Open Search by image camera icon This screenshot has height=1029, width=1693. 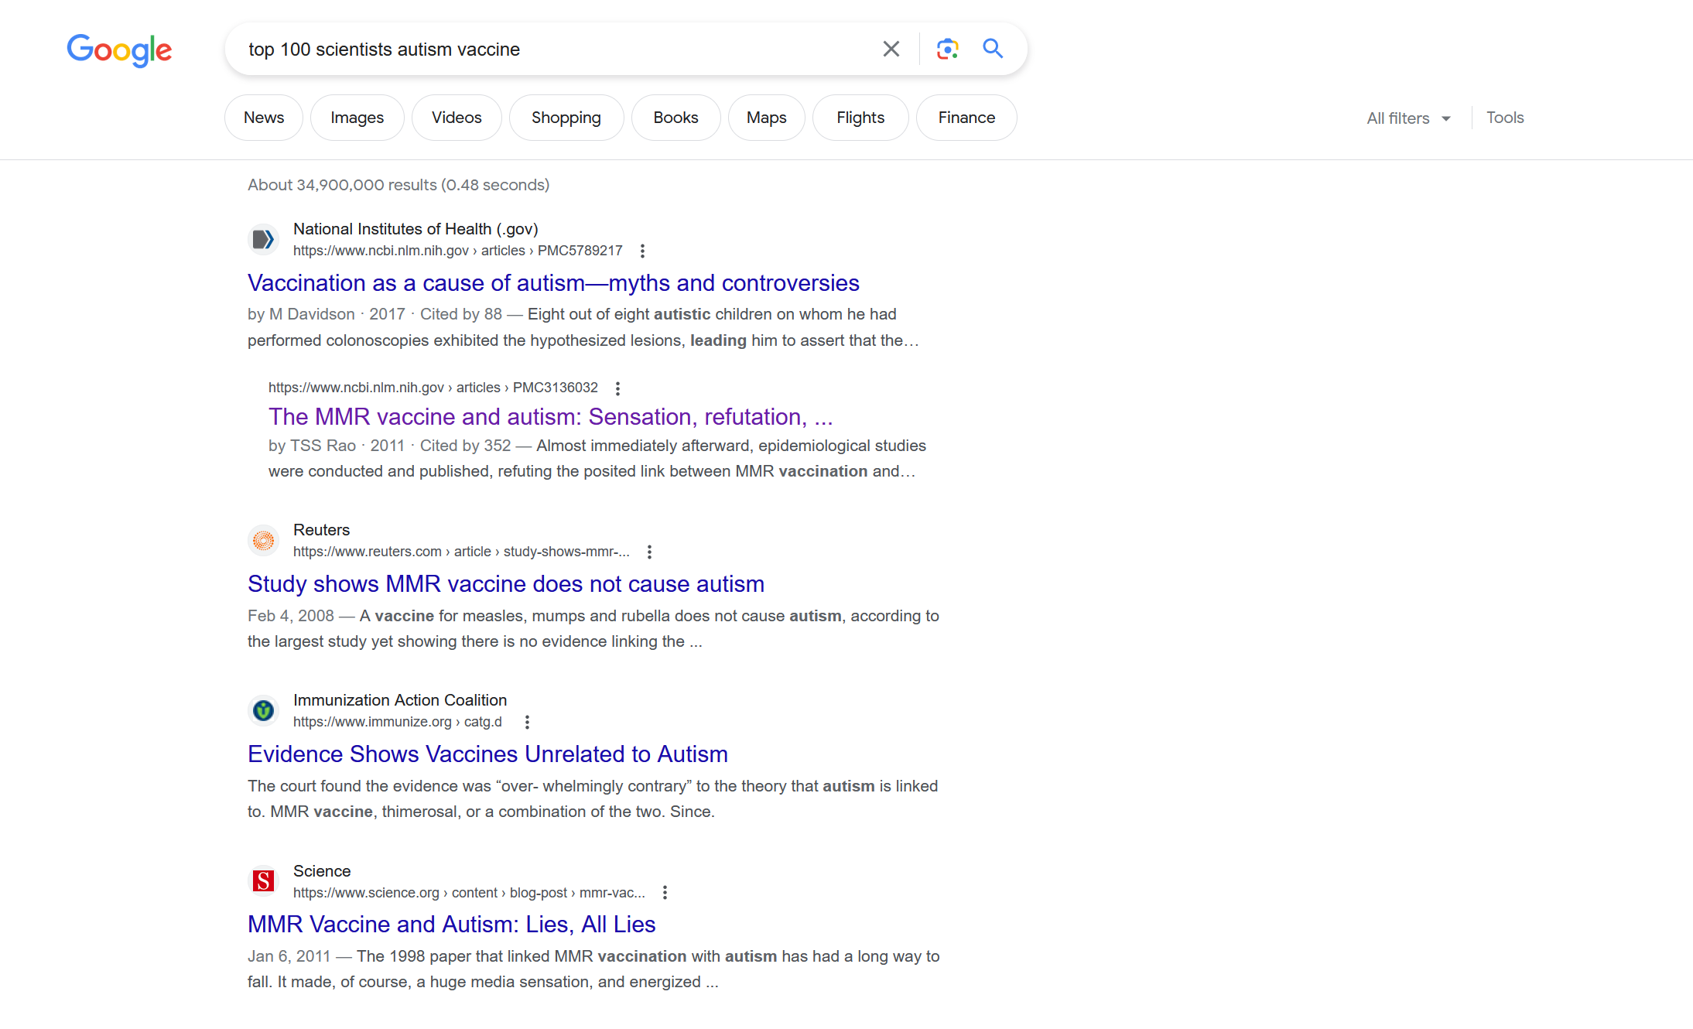pos(947,49)
